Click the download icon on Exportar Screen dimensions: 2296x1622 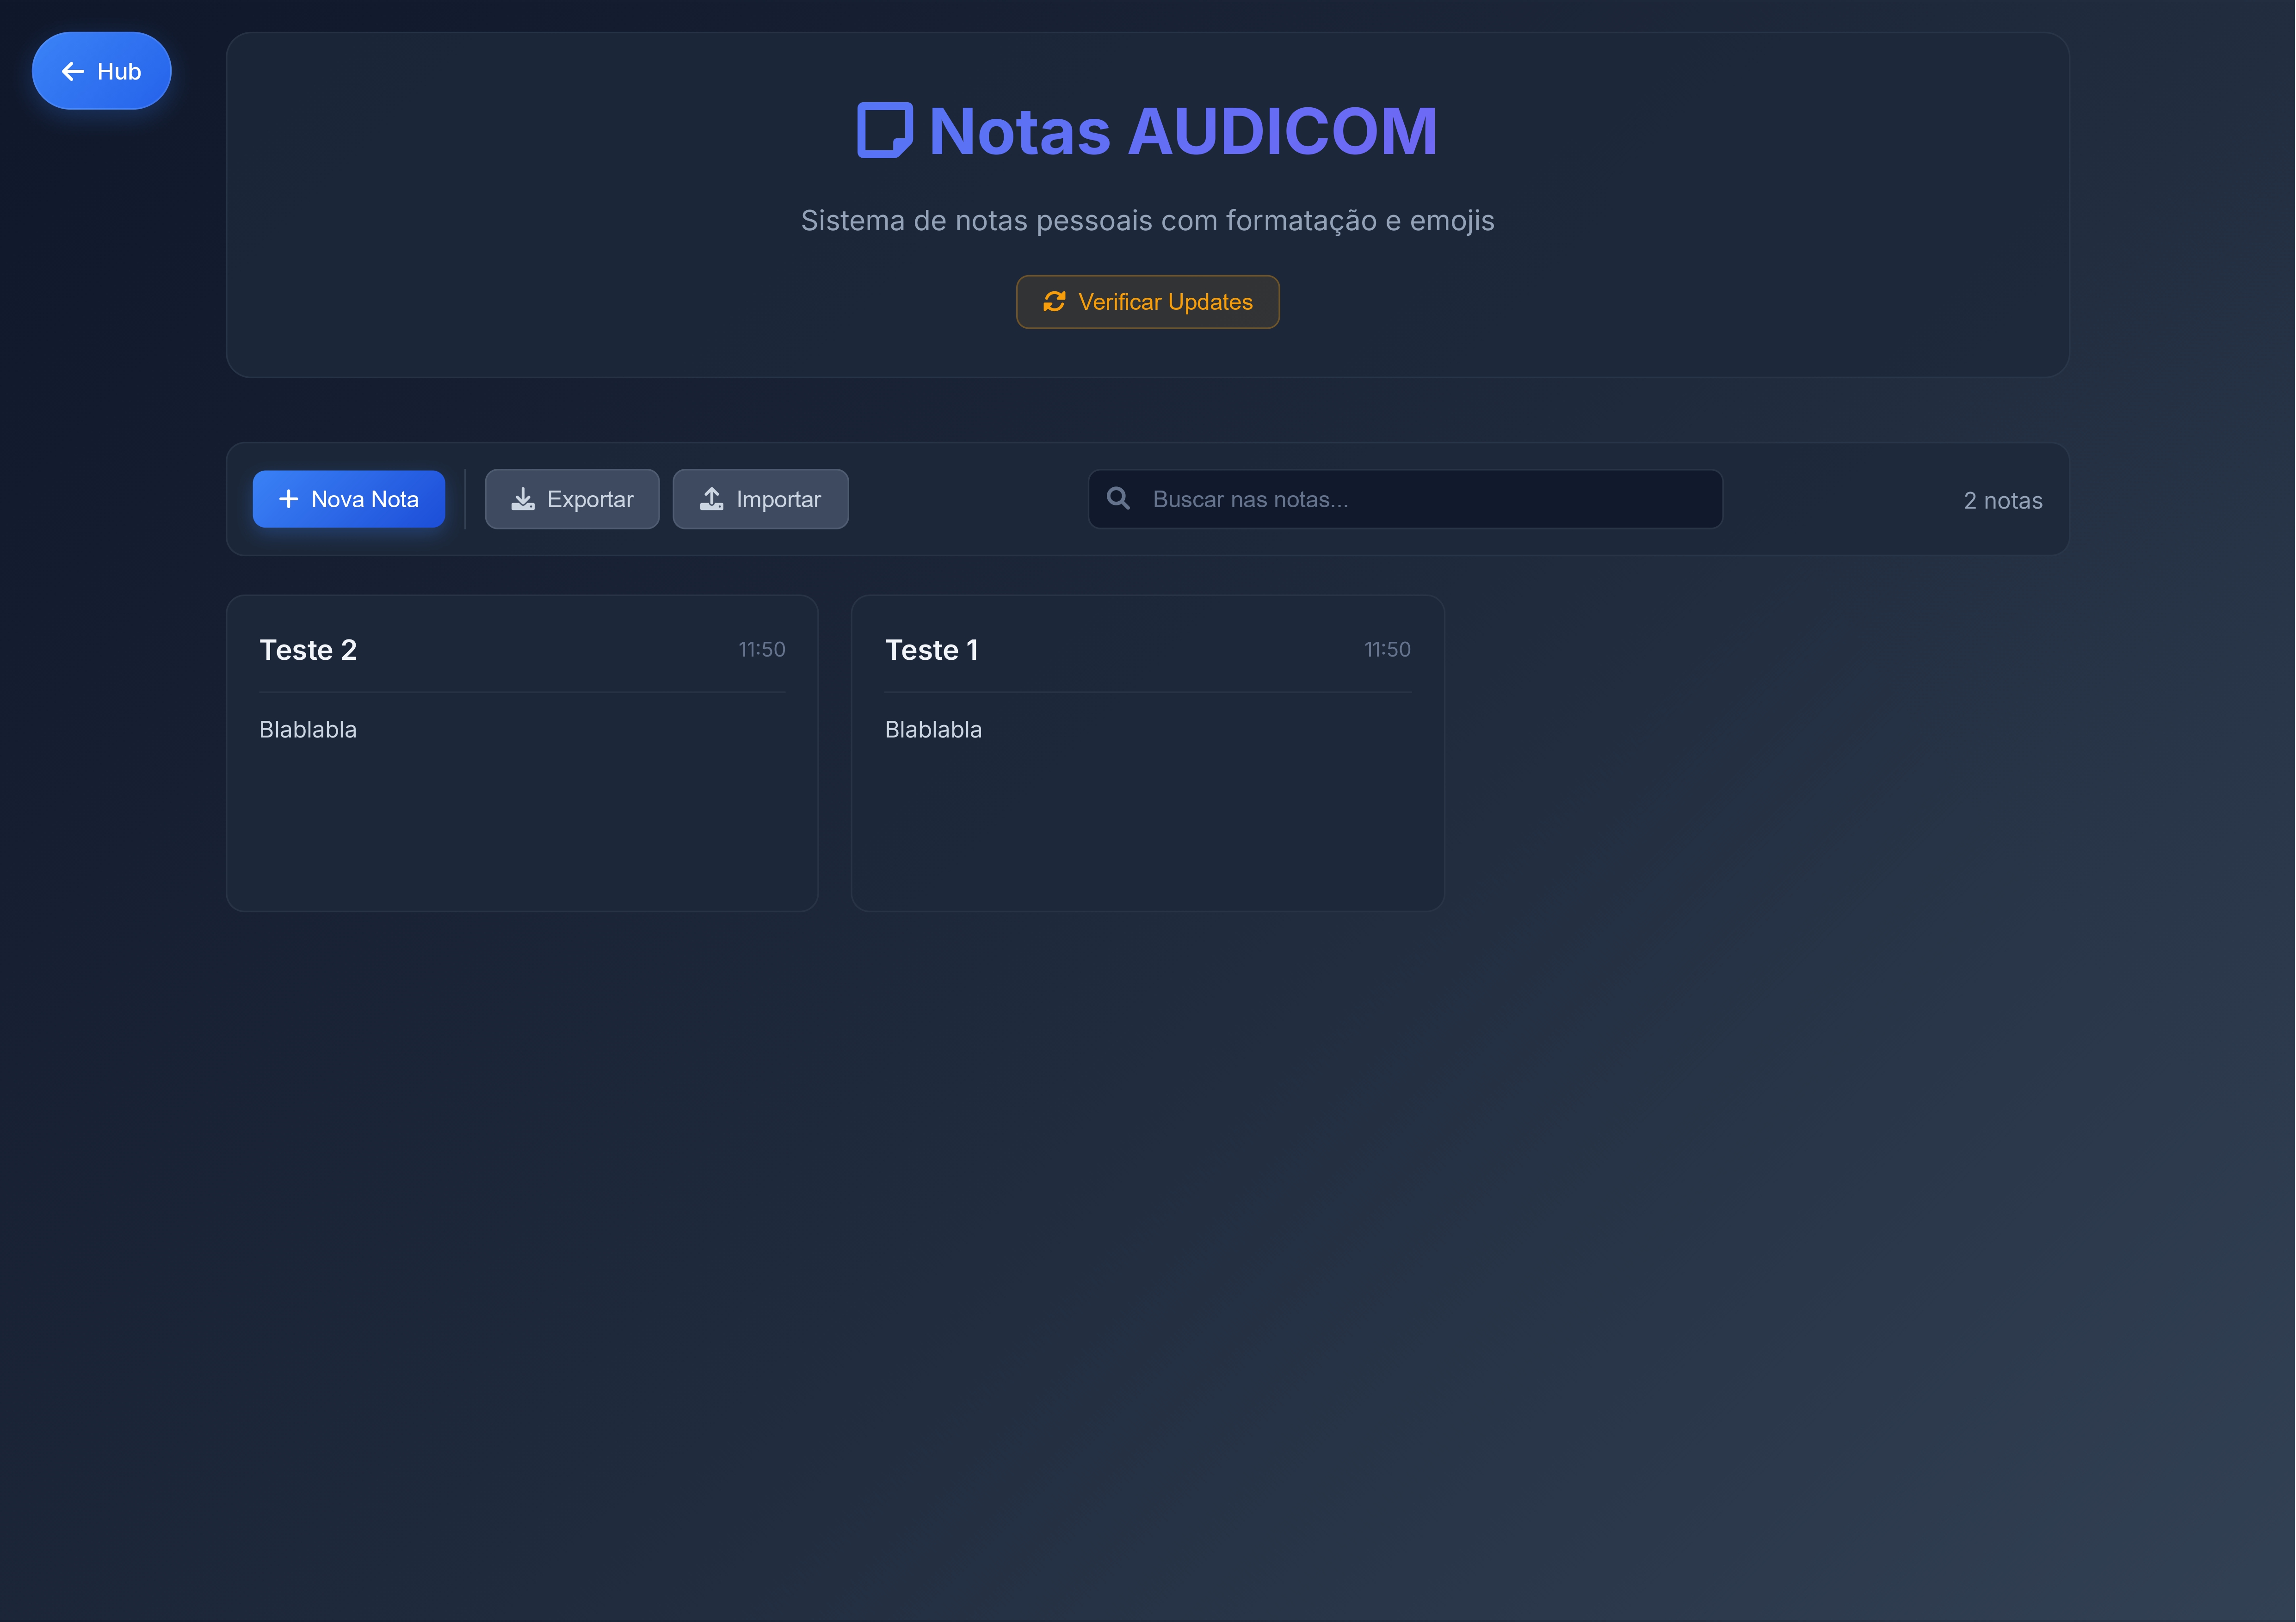523,499
